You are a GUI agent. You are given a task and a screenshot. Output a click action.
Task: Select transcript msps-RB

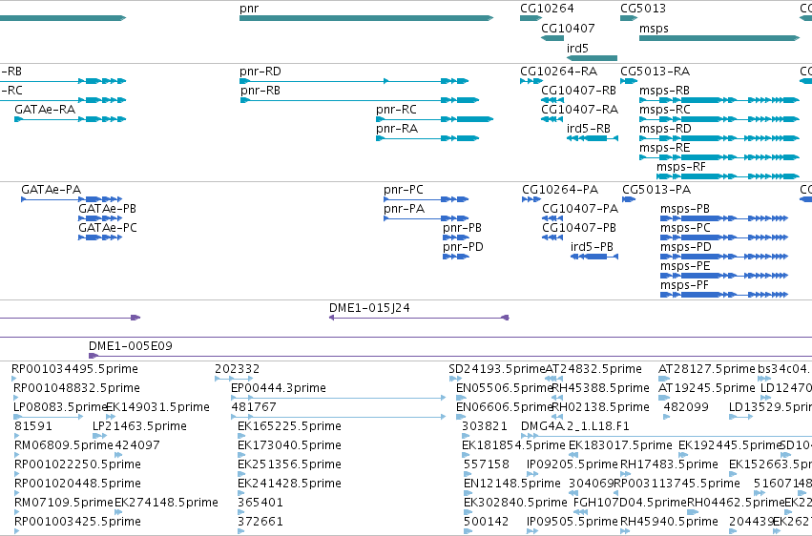click(719, 100)
